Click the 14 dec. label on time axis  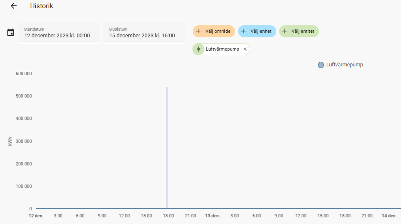click(389, 216)
